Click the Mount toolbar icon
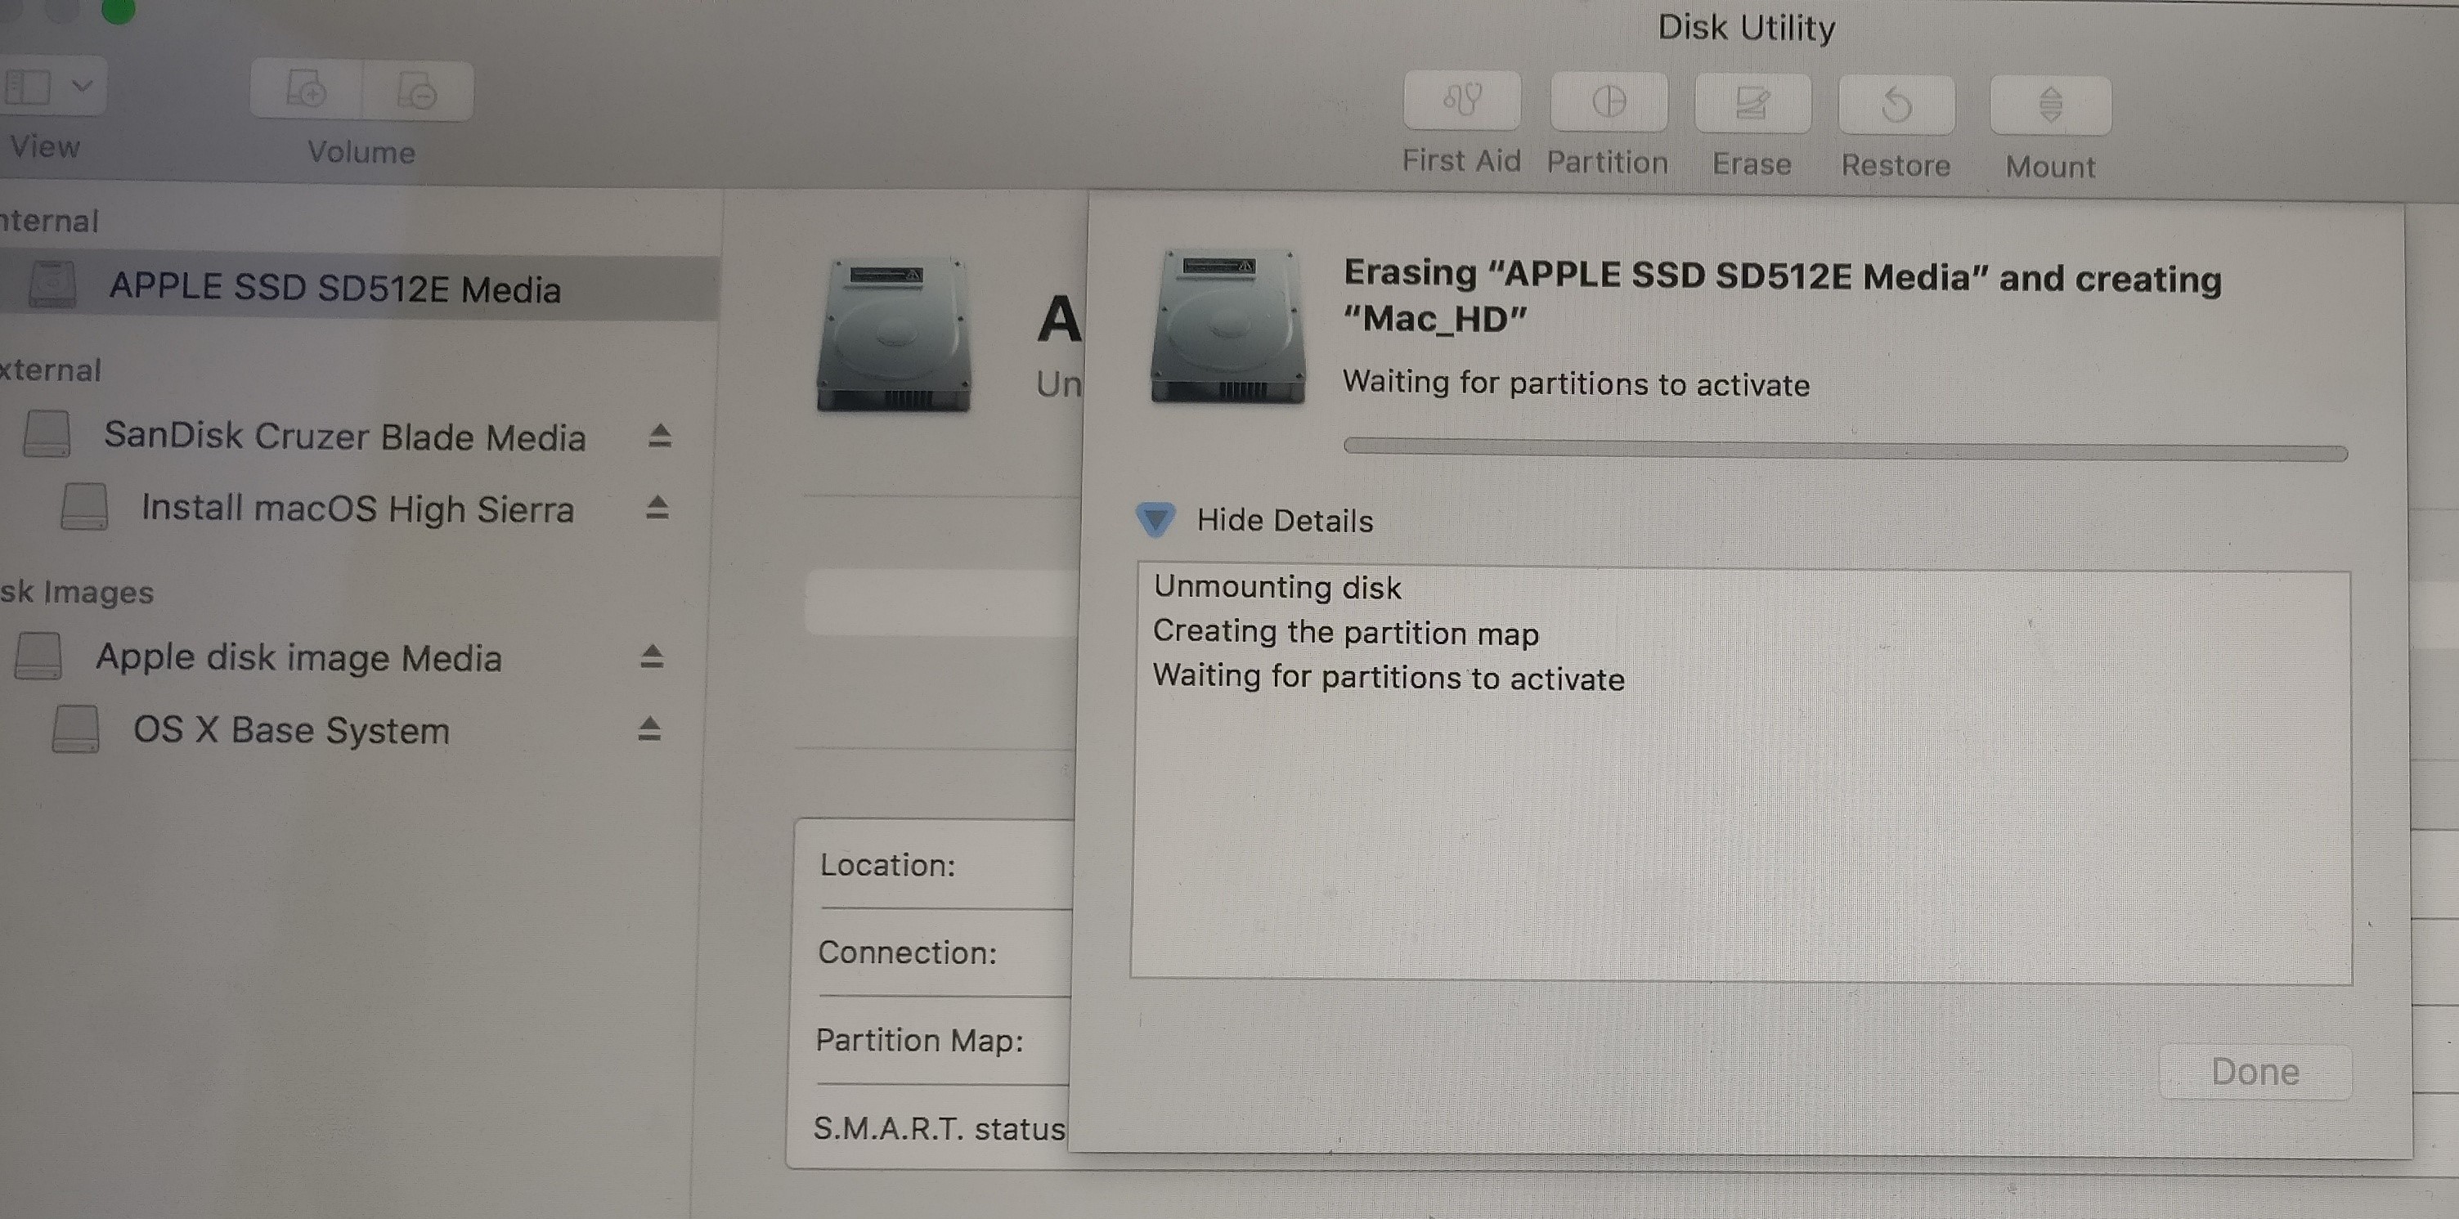The width and height of the screenshot is (2459, 1219). [x=2050, y=106]
